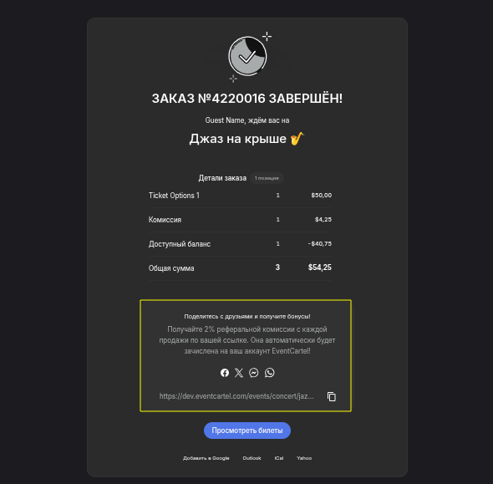Click the saxophone emoji by event title

pos(297,139)
